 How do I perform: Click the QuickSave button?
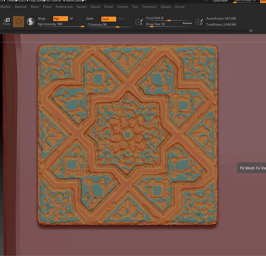click(x=220, y=1)
